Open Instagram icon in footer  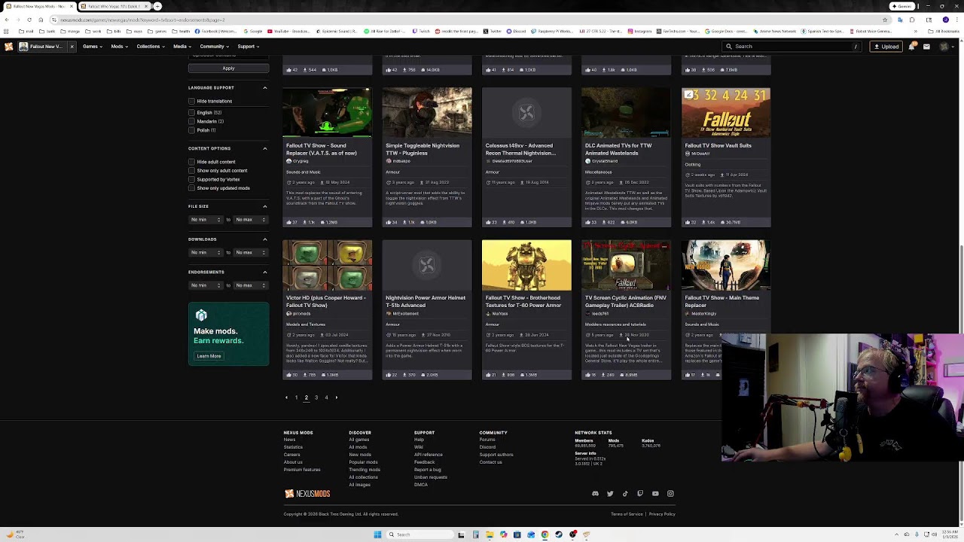click(x=670, y=494)
